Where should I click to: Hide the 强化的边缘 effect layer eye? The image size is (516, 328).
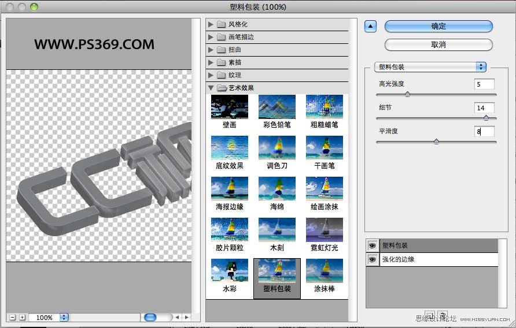click(x=372, y=260)
